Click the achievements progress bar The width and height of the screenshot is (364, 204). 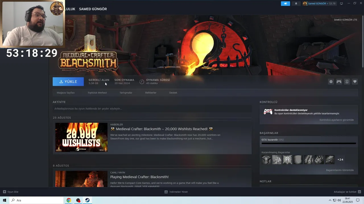point(309,144)
